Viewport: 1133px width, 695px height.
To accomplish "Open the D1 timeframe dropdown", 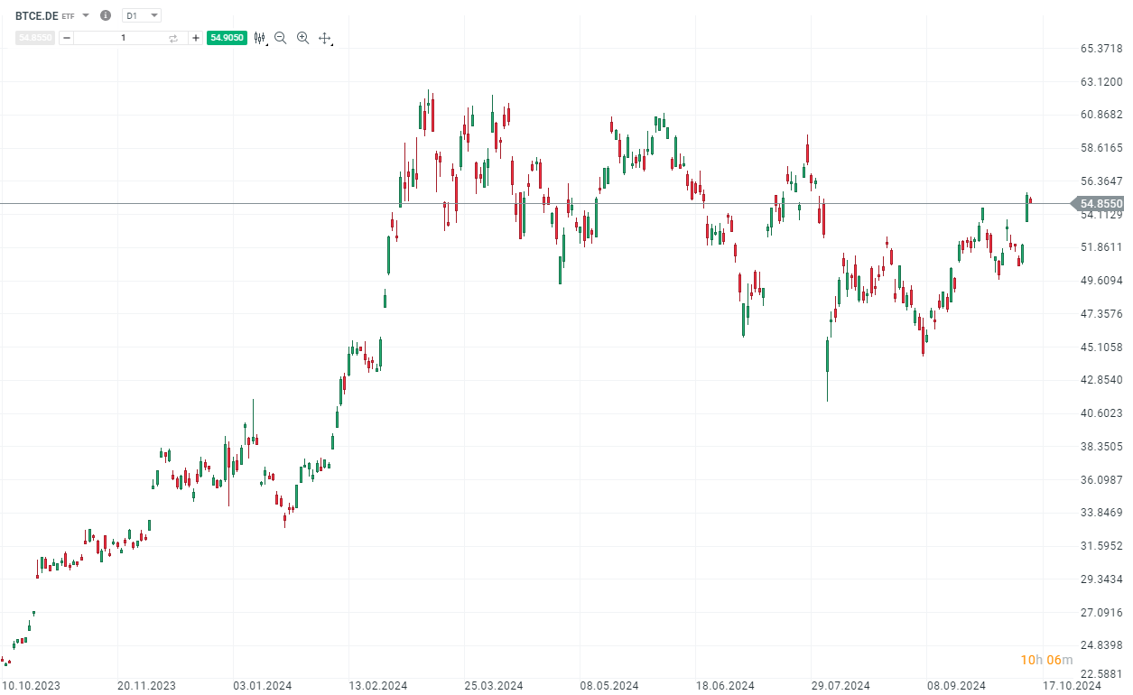I will 142,15.
